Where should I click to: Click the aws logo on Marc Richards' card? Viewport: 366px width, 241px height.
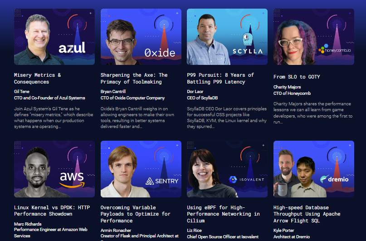click(x=72, y=180)
